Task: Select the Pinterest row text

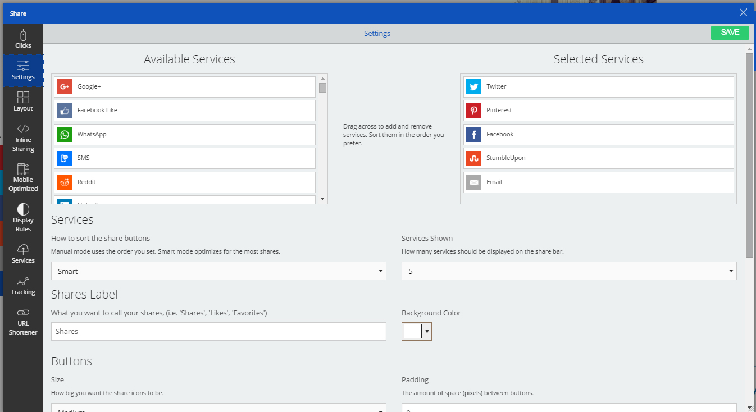Action: [499, 110]
